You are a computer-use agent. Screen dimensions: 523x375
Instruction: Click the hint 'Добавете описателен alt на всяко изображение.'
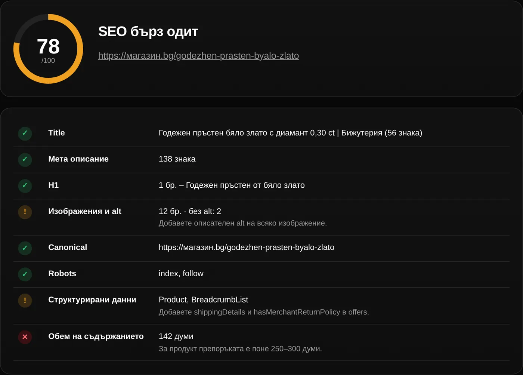click(243, 223)
